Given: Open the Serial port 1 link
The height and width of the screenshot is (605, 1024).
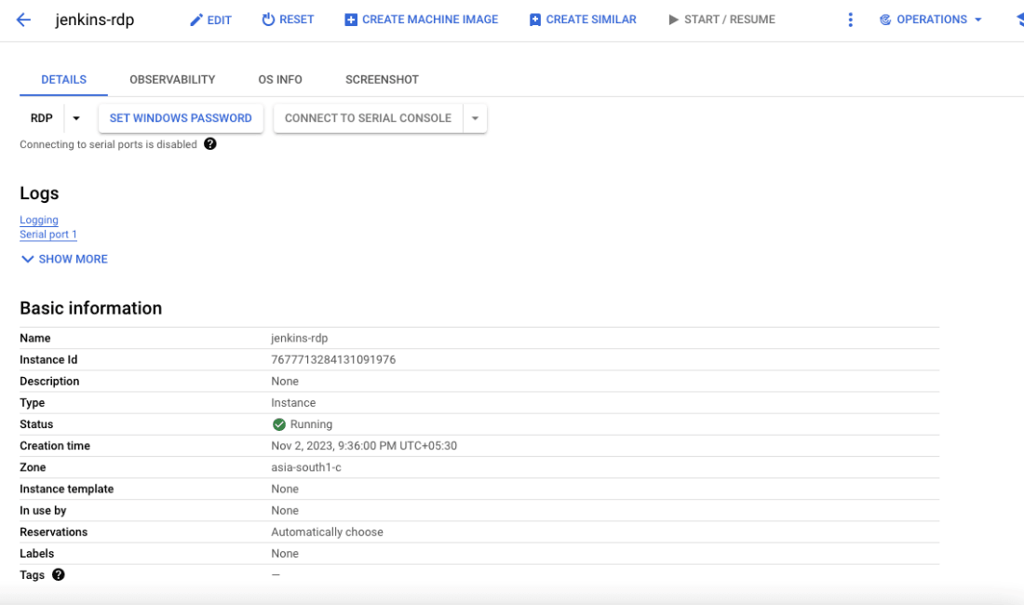Looking at the screenshot, I should tap(48, 235).
